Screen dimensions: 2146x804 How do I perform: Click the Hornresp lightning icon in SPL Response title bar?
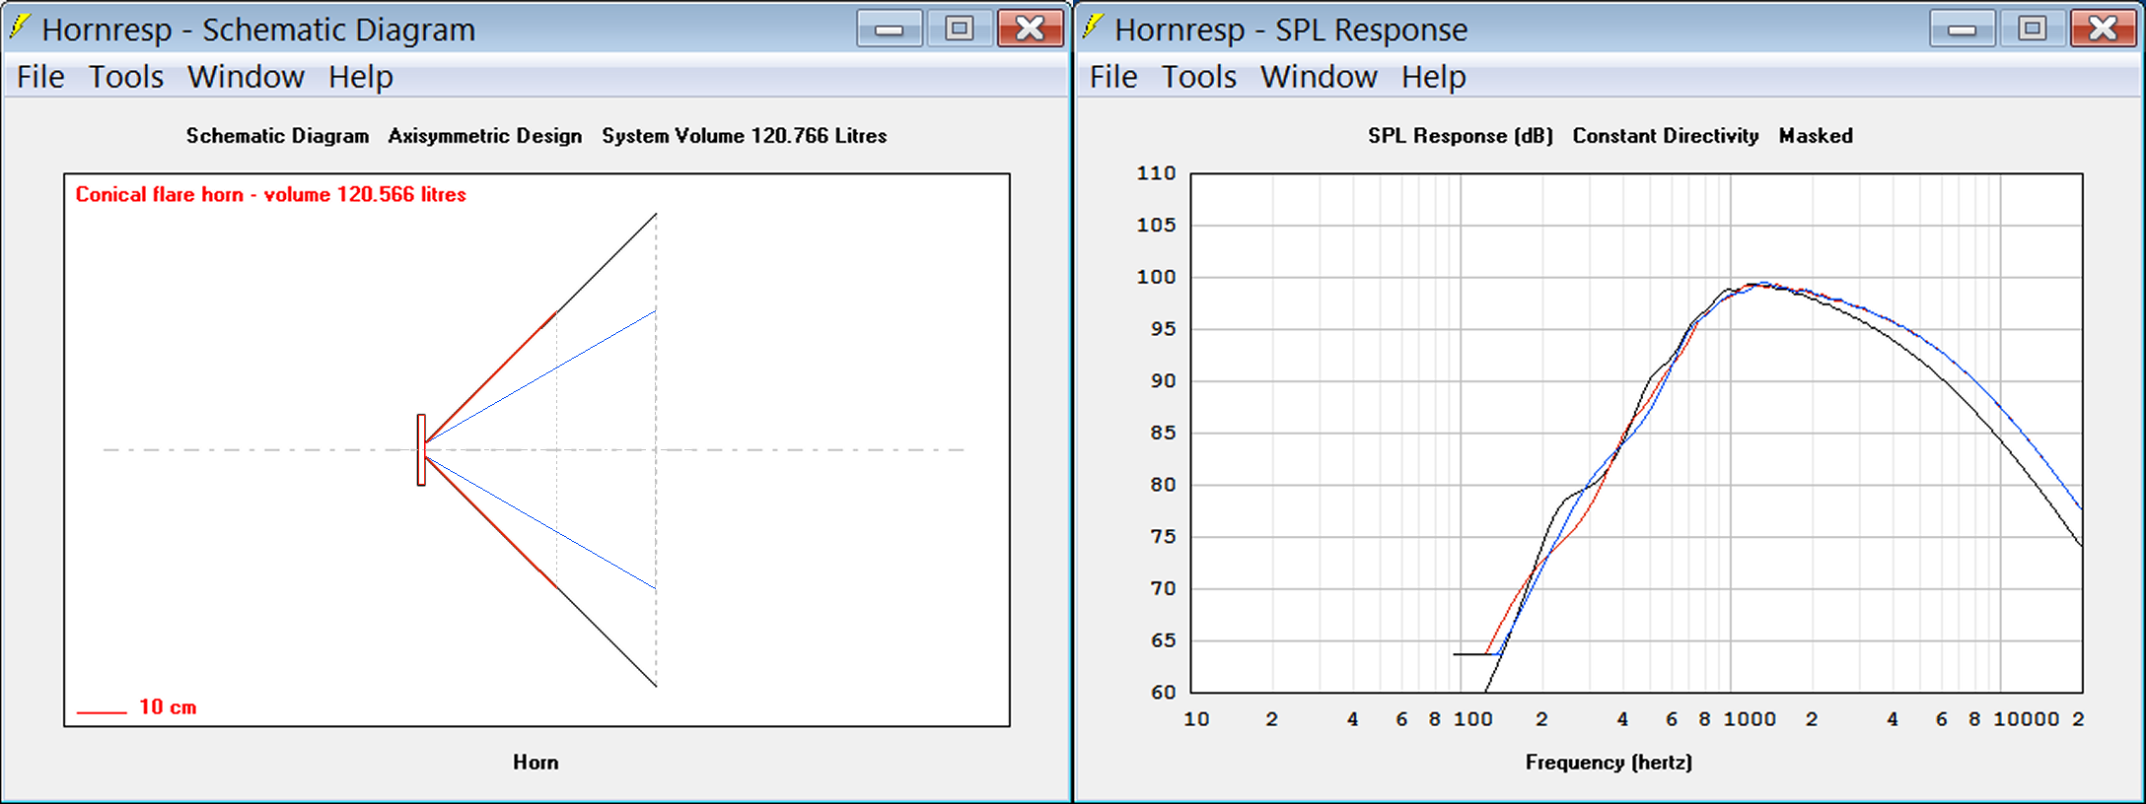(1092, 28)
